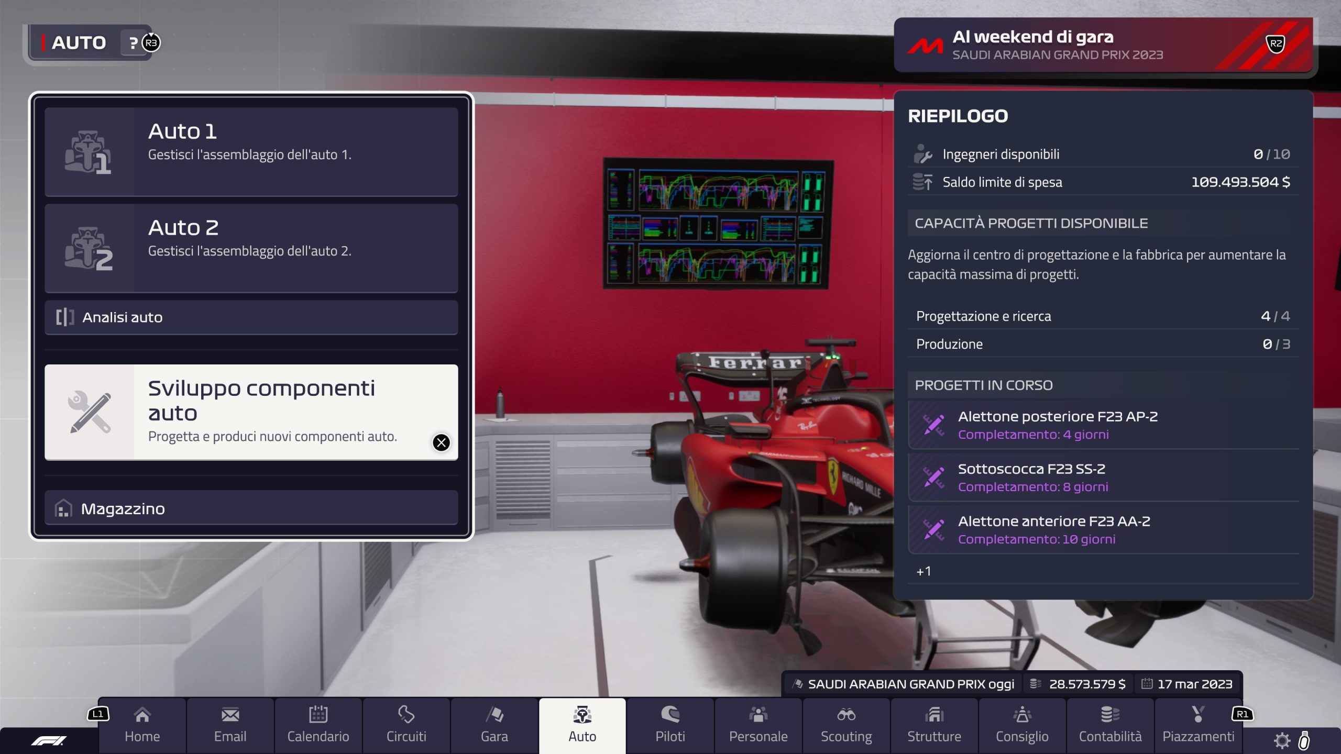Open the Strutture facilities tab

[x=934, y=725]
